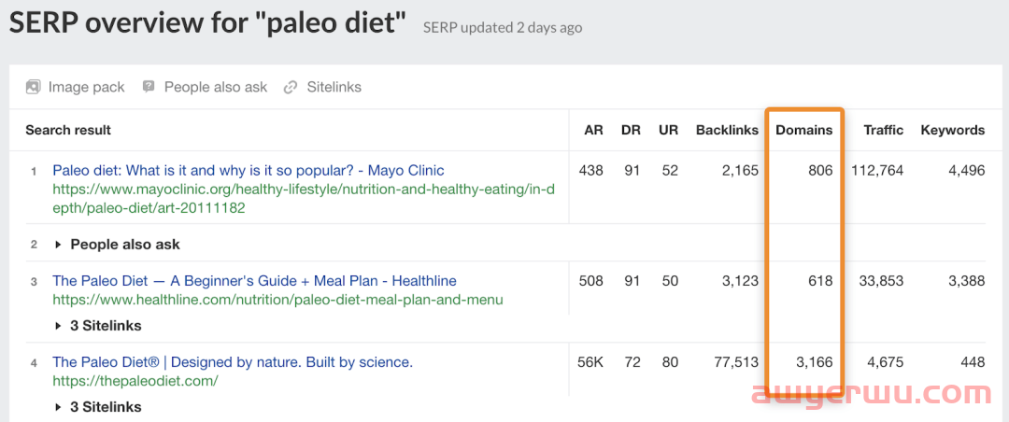
Task: Click the Sitelinks chain icon
Action: 291,87
